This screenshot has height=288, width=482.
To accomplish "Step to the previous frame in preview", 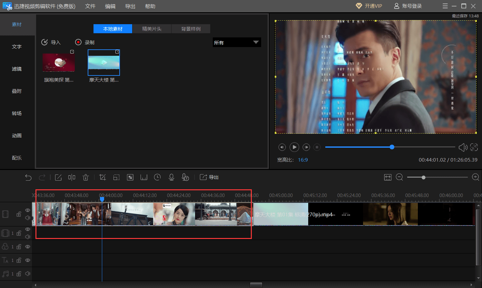I will tap(282, 147).
